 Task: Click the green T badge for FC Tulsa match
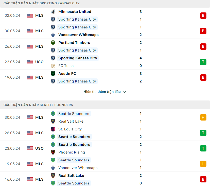[x=203, y=62]
